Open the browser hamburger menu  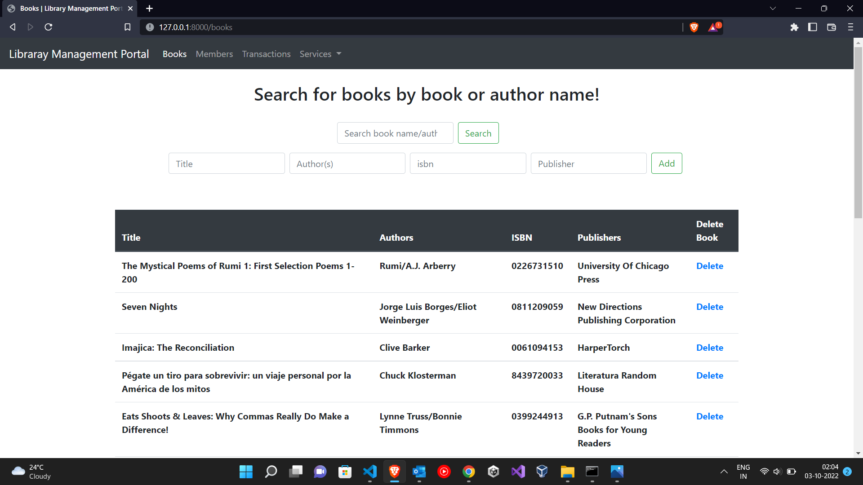coord(850,27)
